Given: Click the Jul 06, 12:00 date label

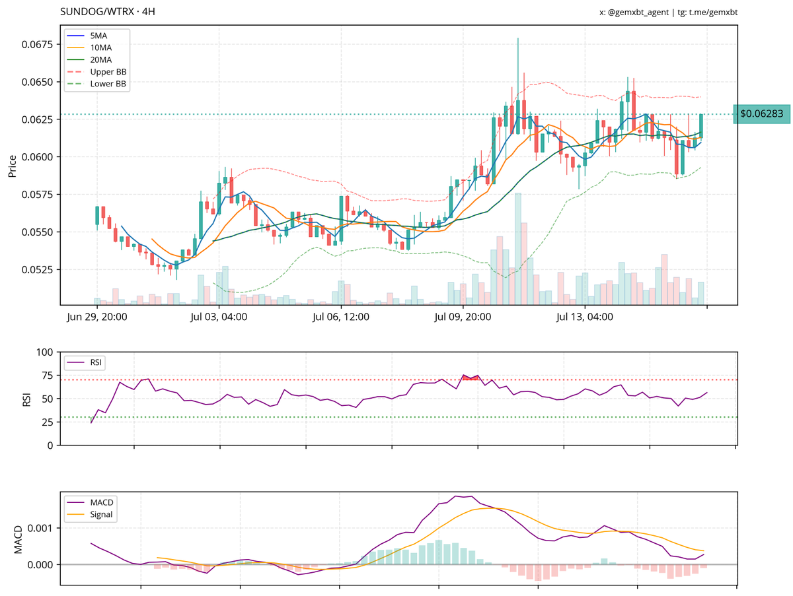Looking at the screenshot, I should click(340, 317).
